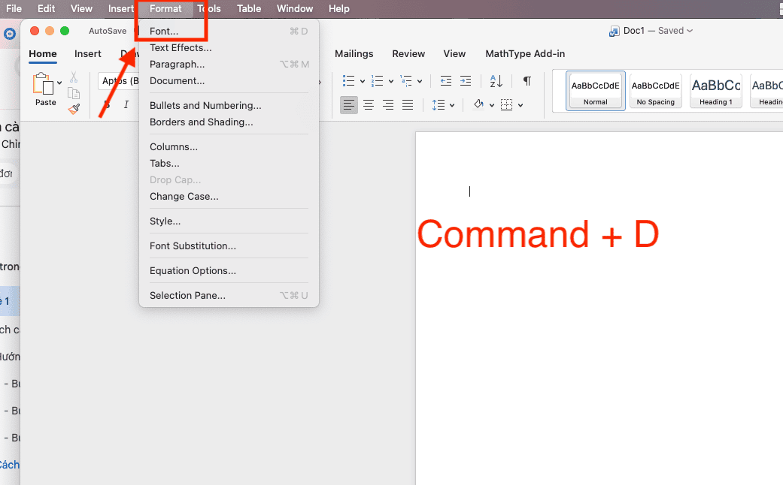
Task: Choose Equation Options... menu item
Action: (229, 270)
